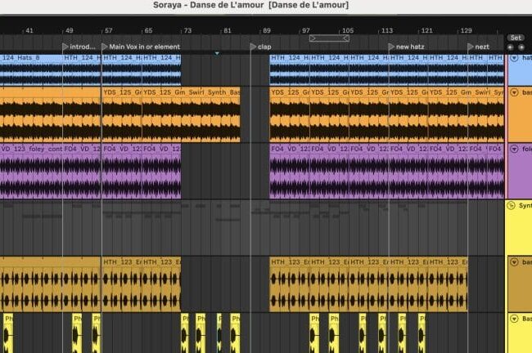
Task: Click bar 113 on the timeline ruler
Action: (387, 30)
